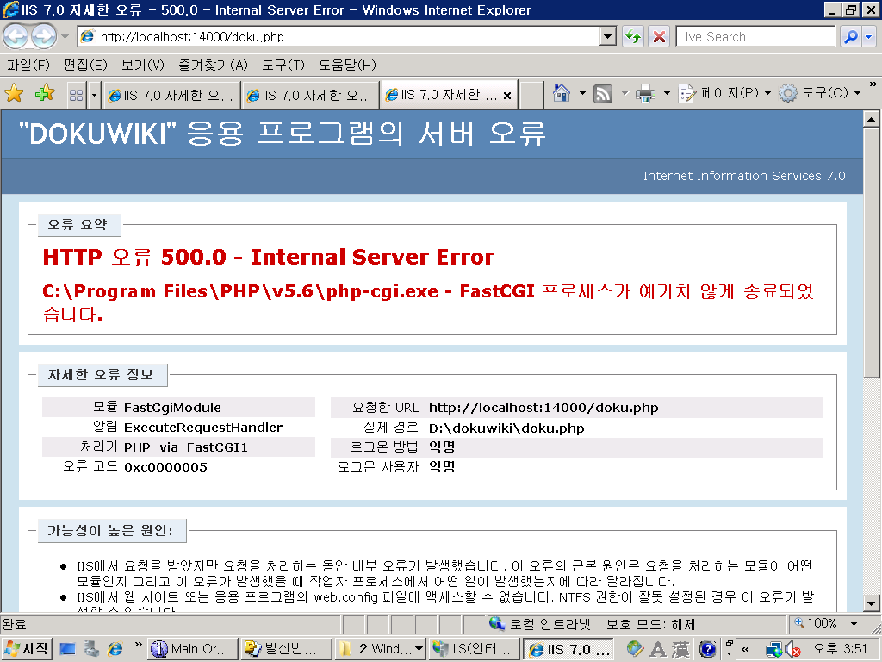Click the language bar globe-pencil icon
Screen dimensions: 882x662
635,649
